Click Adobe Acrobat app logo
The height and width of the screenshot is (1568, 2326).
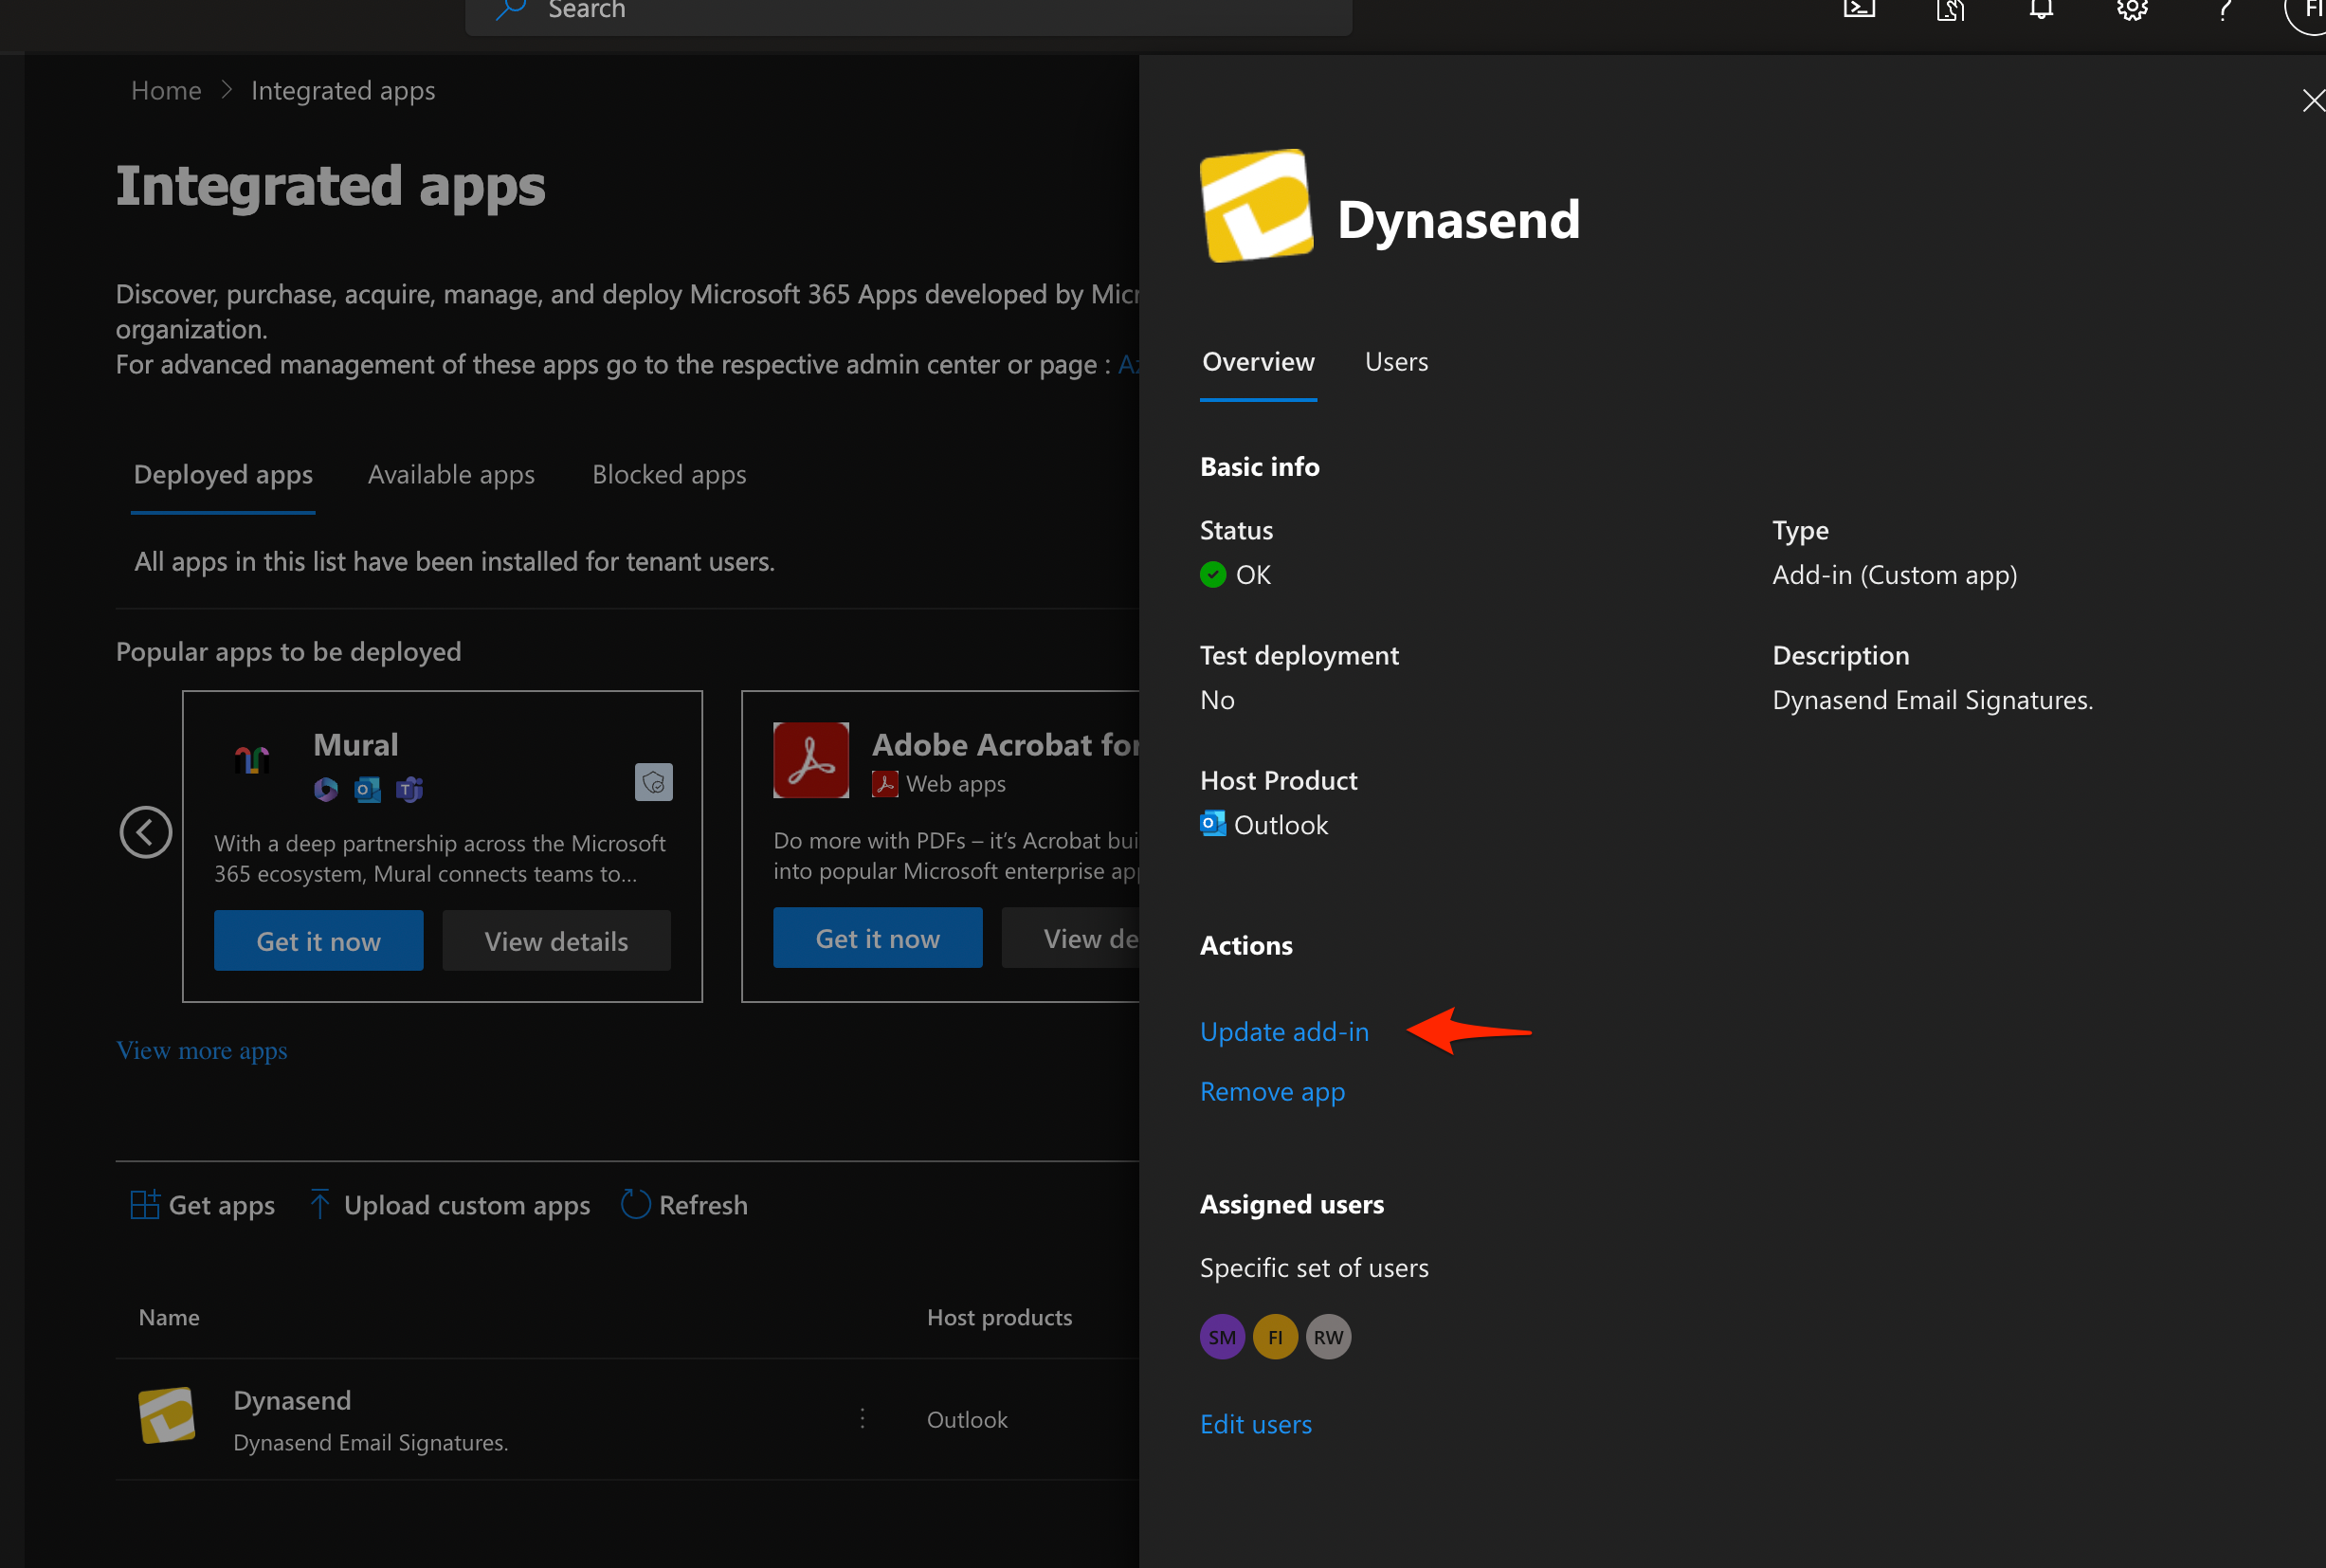click(x=810, y=760)
